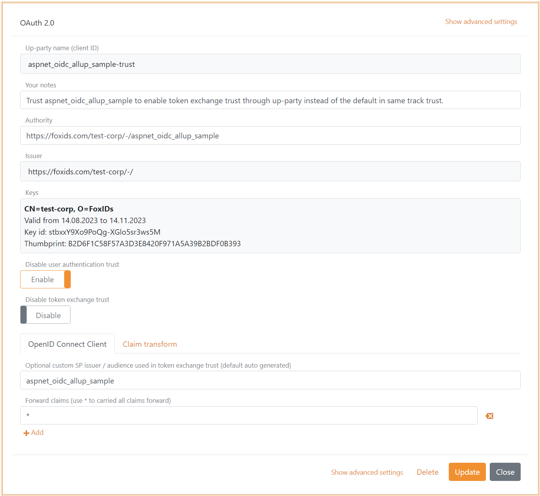Click the wildcard forward claims input
The height and width of the screenshot is (496, 540).
pyautogui.click(x=249, y=415)
